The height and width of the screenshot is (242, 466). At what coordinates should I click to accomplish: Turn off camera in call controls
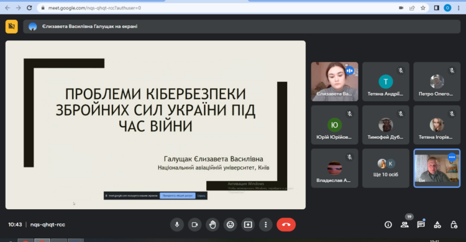point(194,225)
